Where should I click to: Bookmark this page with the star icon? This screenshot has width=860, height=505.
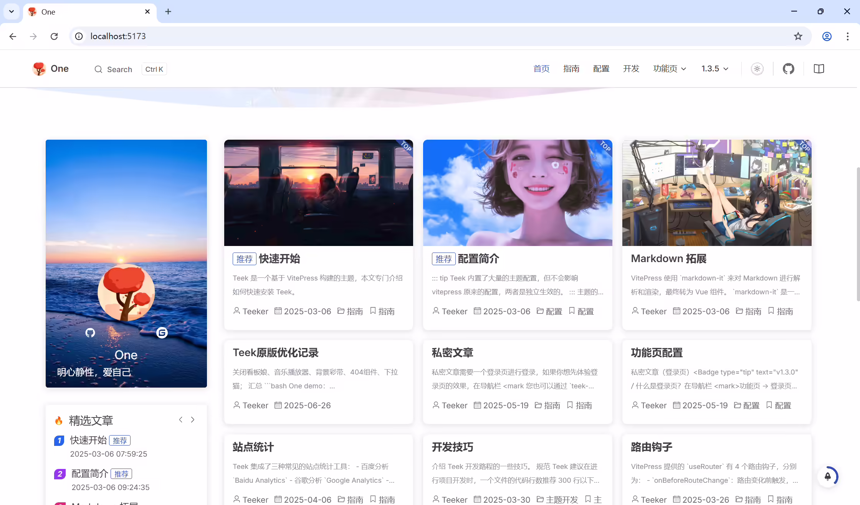pyautogui.click(x=798, y=36)
